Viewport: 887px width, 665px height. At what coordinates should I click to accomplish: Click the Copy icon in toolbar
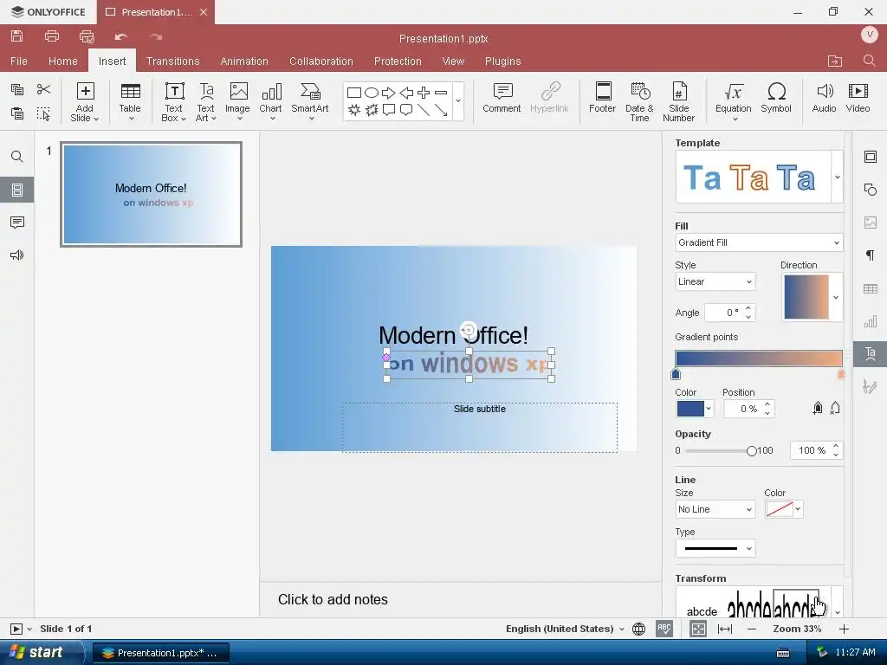(x=17, y=89)
